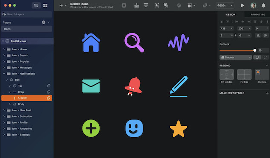270x158 pixels.
Task: Select the Icon - Popular layer
Action: (x=27, y=61)
